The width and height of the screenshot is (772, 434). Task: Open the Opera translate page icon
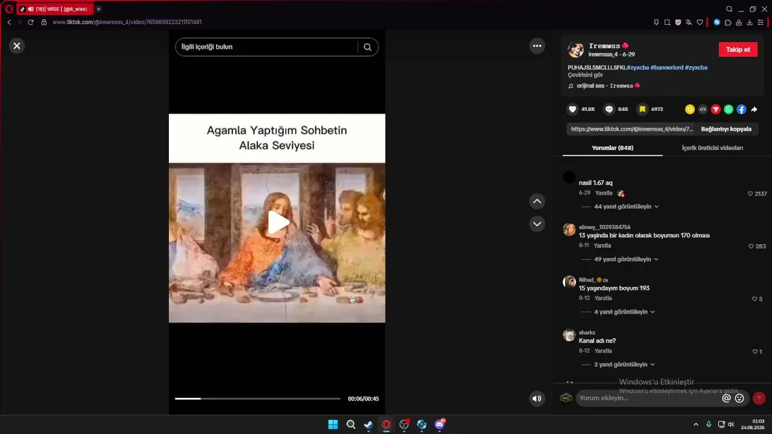(x=689, y=22)
